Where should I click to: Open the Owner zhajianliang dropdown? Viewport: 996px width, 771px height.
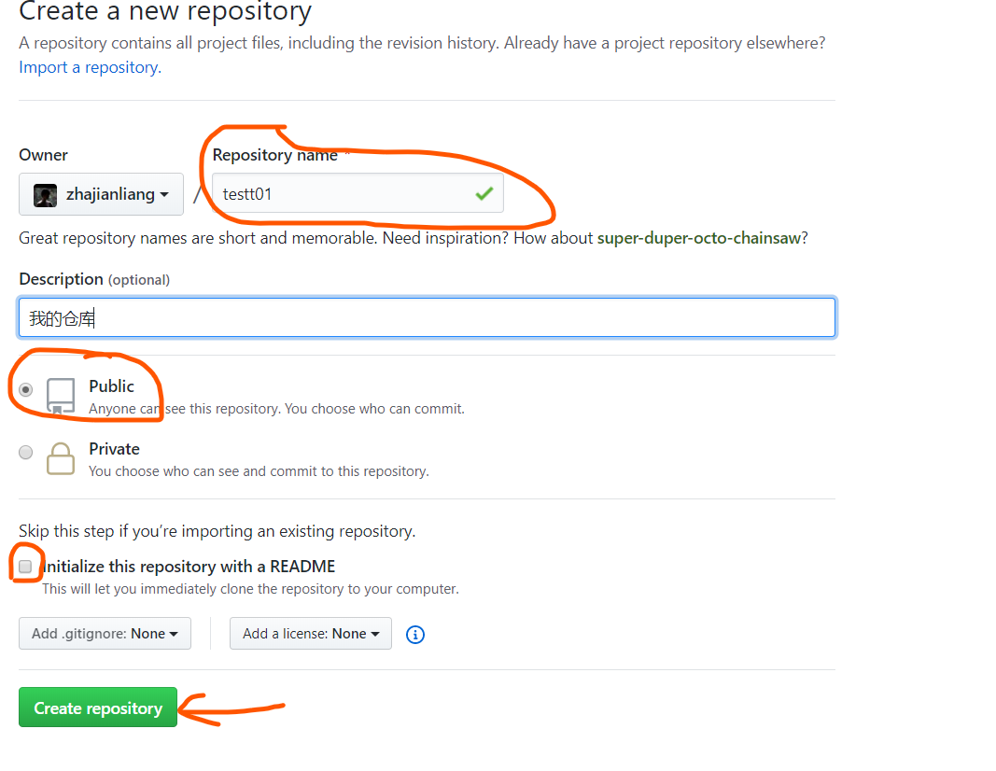[x=101, y=194]
